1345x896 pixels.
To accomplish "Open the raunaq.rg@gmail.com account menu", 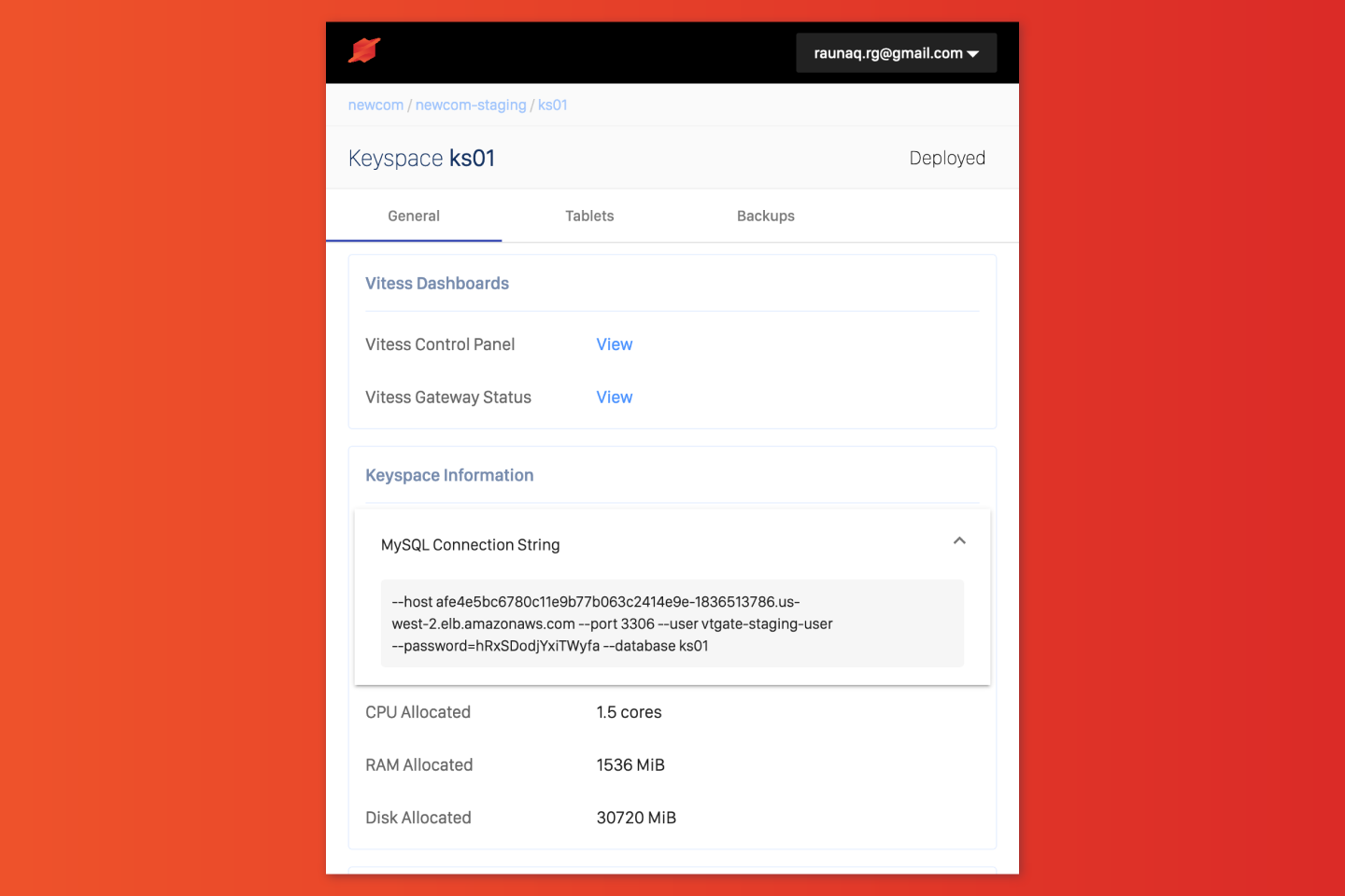I will pos(896,53).
